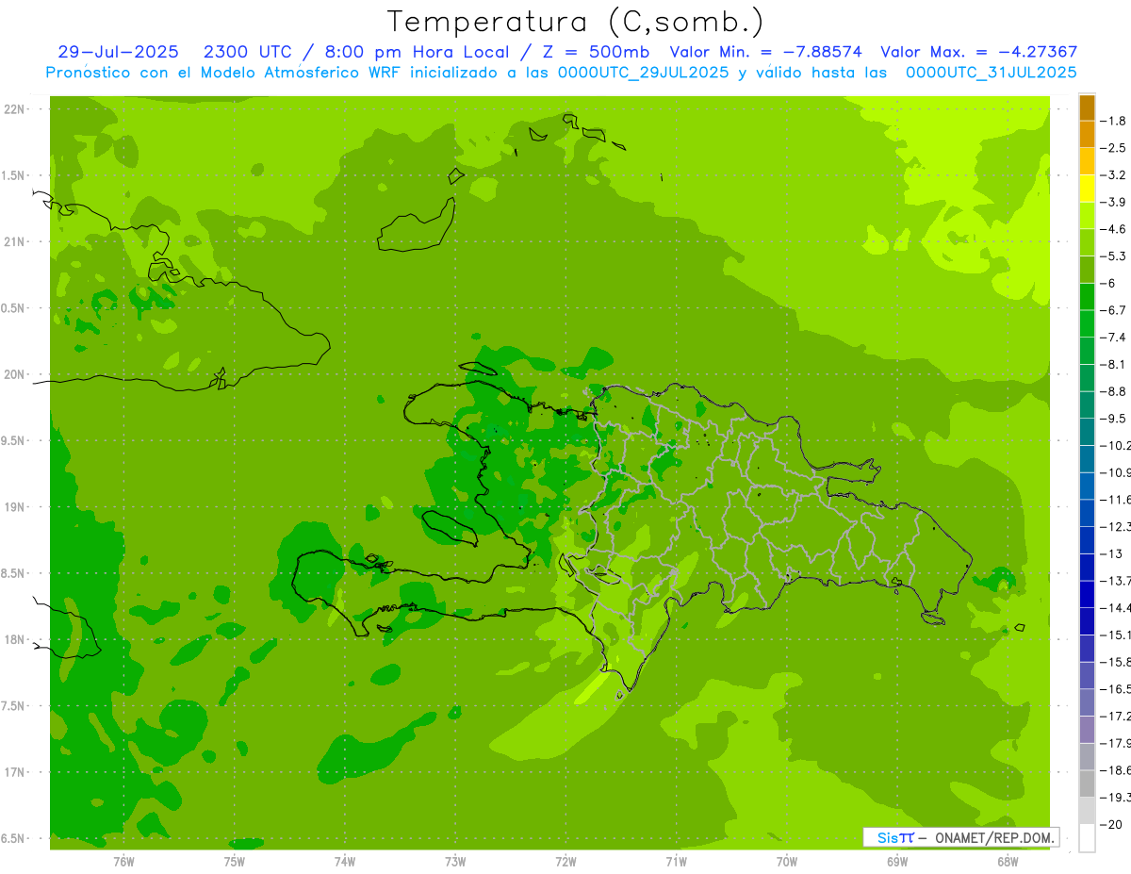This screenshot has height=874, width=1131.
Task: Click the green swatch between -6.7 and -7.4
Action: coord(1087,323)
